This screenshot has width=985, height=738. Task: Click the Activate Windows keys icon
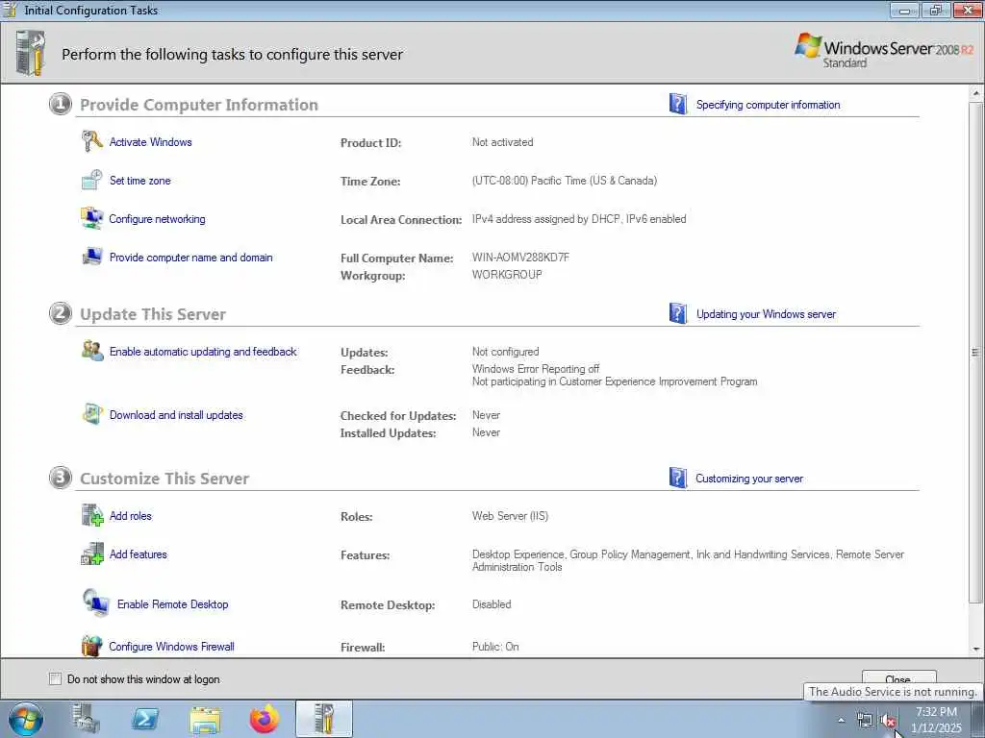(x=91, y=141)
